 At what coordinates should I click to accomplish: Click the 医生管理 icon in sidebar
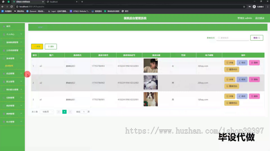(4, 82)
